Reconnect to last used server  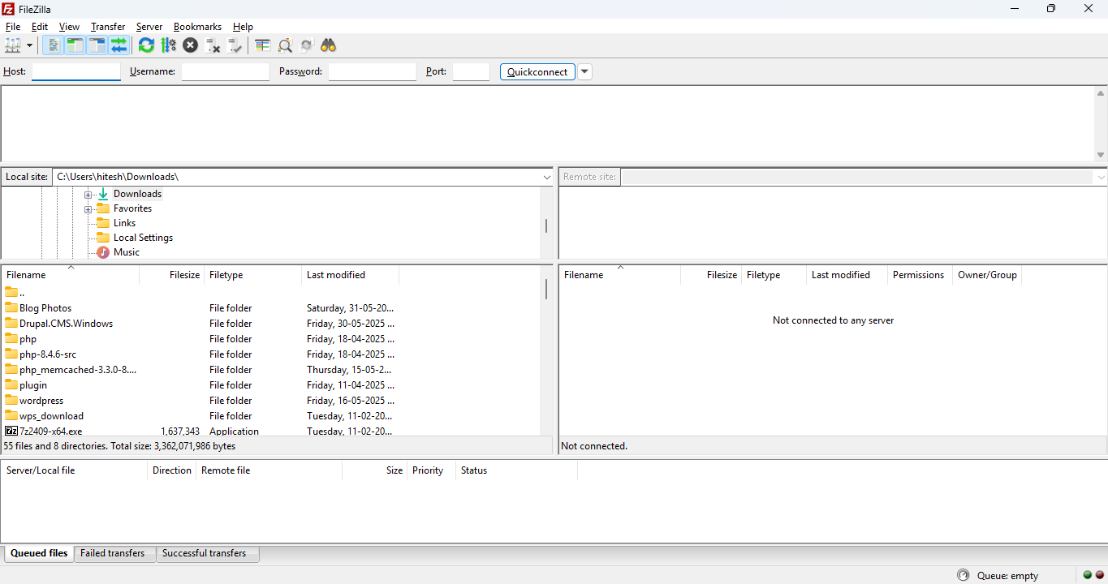(235, 45)
